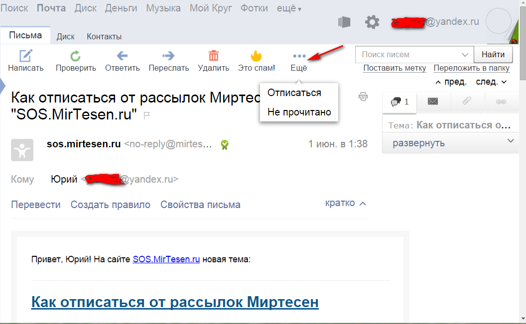The height and width of the screenshot is (324, 526).
Task: Open Деньги in the top navigation
Action: point(121,8)
